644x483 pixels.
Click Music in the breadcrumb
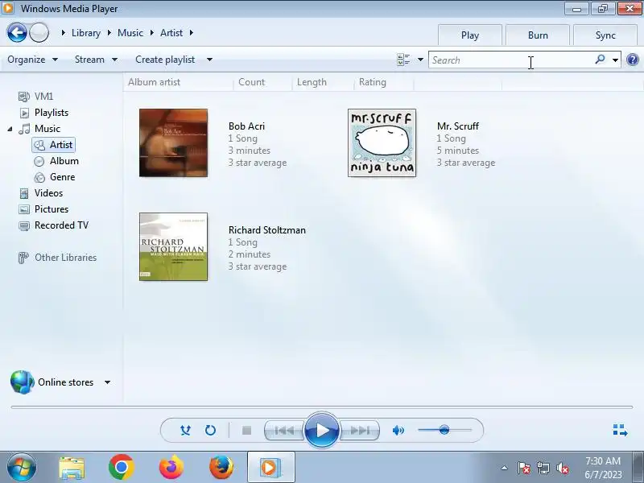click(x=130, y=33)
